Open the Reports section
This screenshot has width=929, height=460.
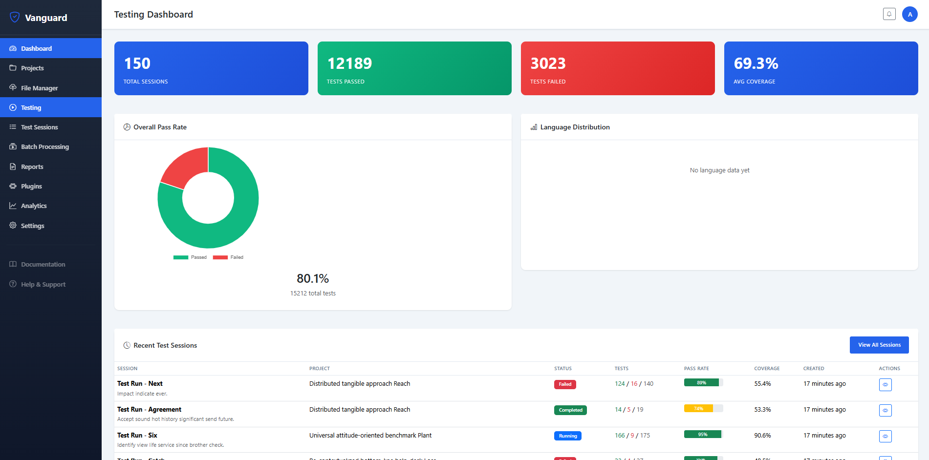[x=32, y=167]
